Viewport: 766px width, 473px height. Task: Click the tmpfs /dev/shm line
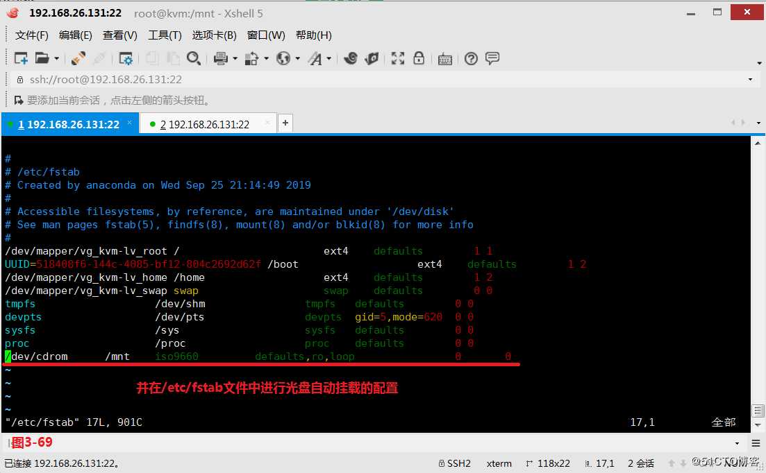coord(240,304)
